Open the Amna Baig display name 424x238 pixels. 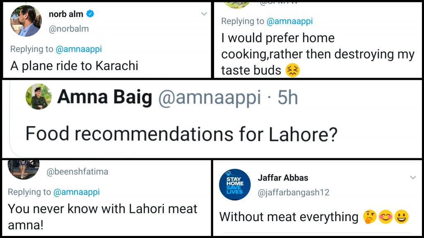click(105, 98)
